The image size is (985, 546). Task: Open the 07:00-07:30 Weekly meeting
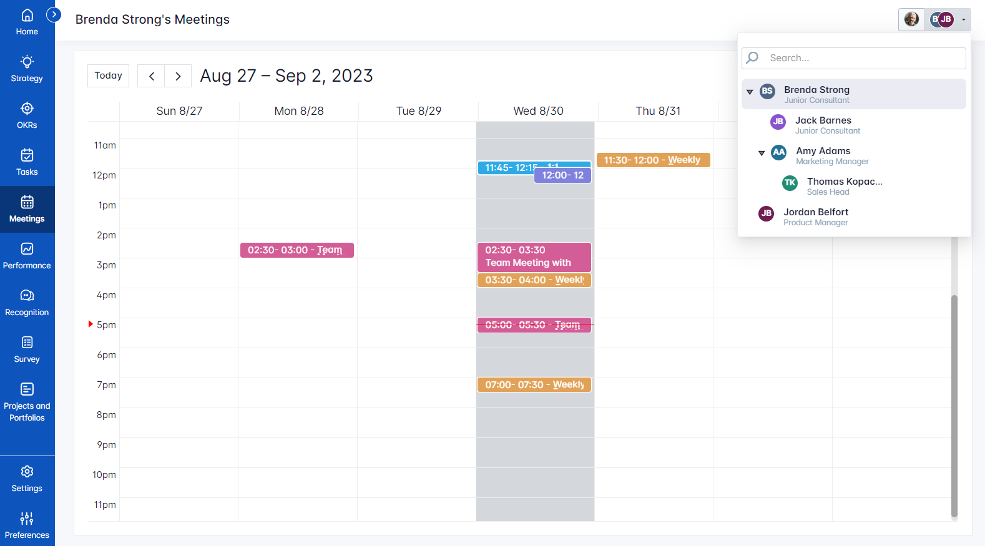tap(534, 385)
